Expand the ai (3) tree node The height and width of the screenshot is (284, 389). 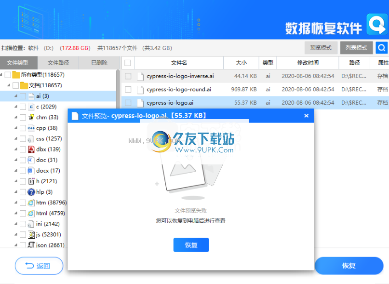coord(16,96)
